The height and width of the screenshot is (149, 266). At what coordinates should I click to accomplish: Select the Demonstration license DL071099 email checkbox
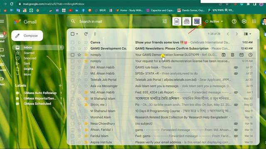point(73,55)
